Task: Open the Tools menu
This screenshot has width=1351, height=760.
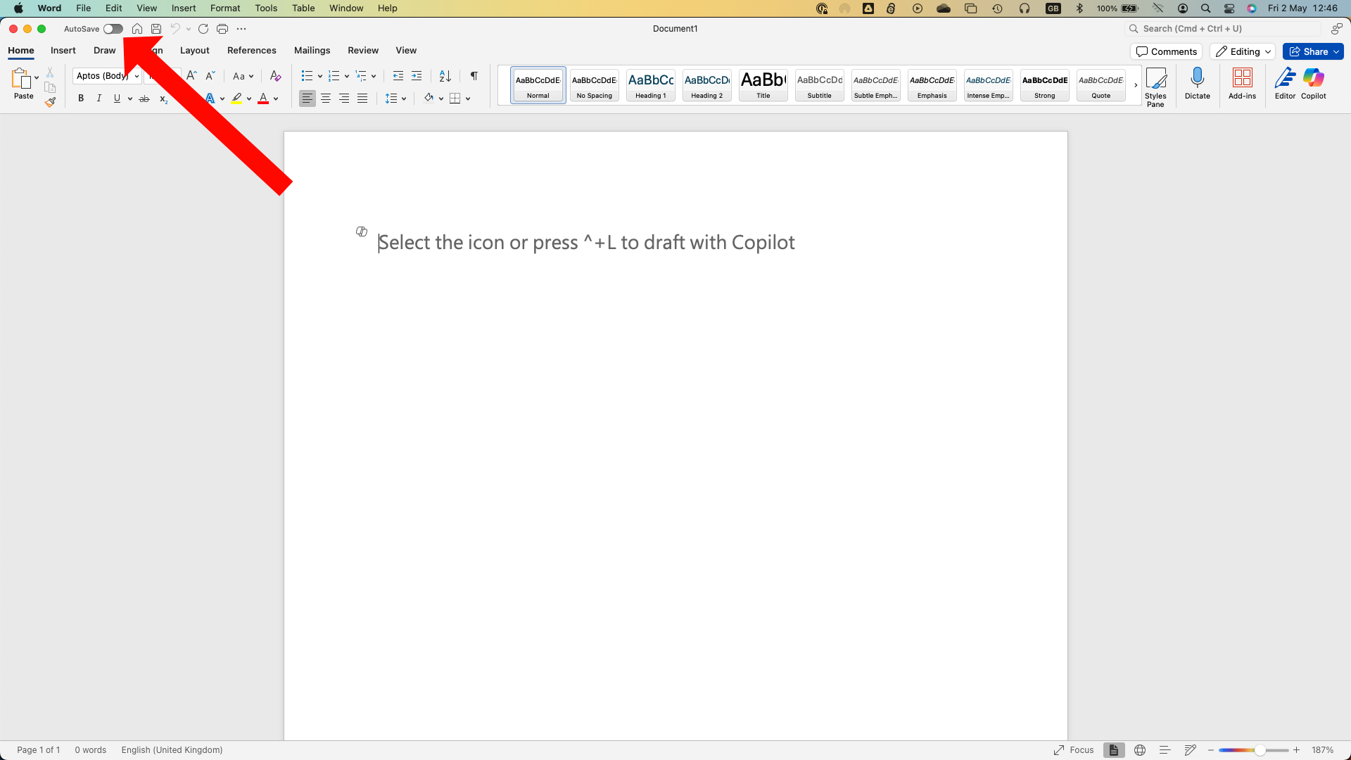Action: [x=265, y=8]
